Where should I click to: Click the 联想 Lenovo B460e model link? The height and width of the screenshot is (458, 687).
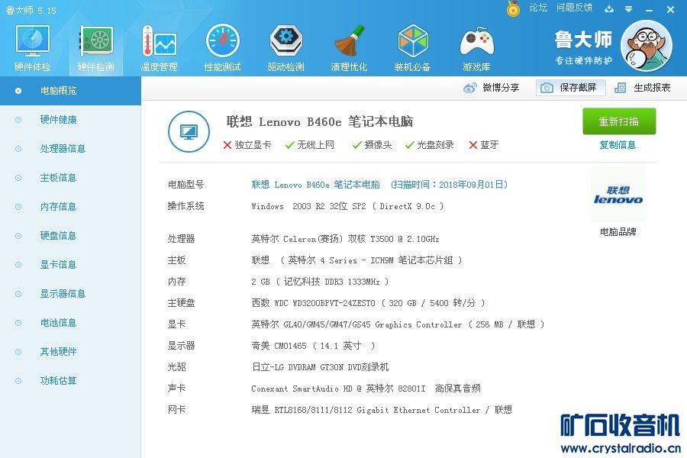[315, 185]
